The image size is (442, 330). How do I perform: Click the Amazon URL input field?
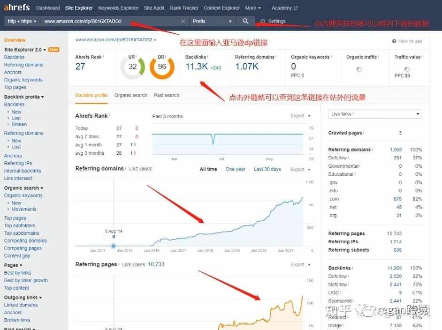click(x=111, y=21)
